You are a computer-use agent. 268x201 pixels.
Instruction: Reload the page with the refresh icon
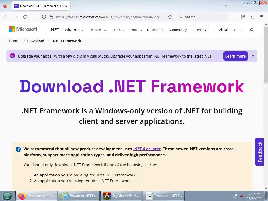[x=25, y=17]
